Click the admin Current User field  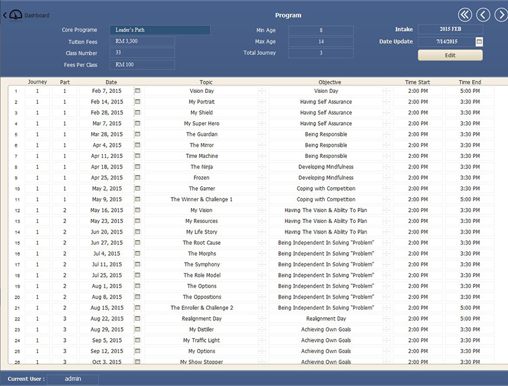coord(72,379)
